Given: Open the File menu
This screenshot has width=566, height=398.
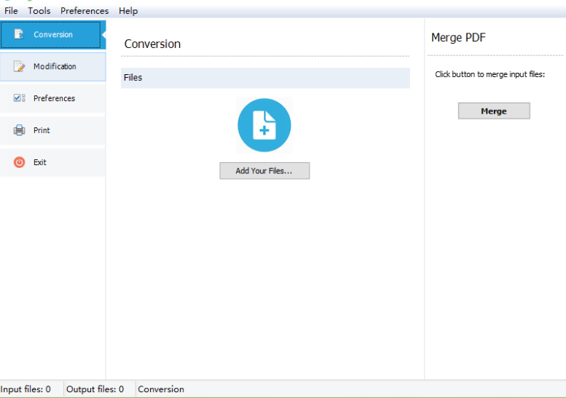Looking at the screenshot, I should point(11,11).
